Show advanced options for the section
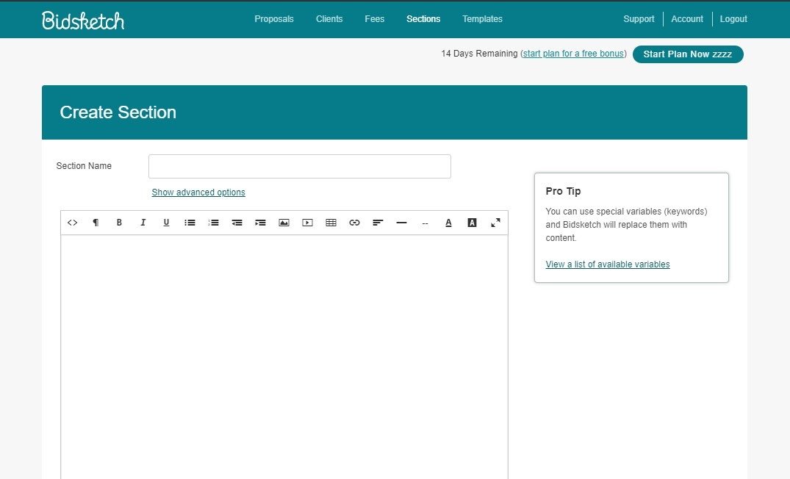This screenshot has width=790, height=479. pos(198,192)
